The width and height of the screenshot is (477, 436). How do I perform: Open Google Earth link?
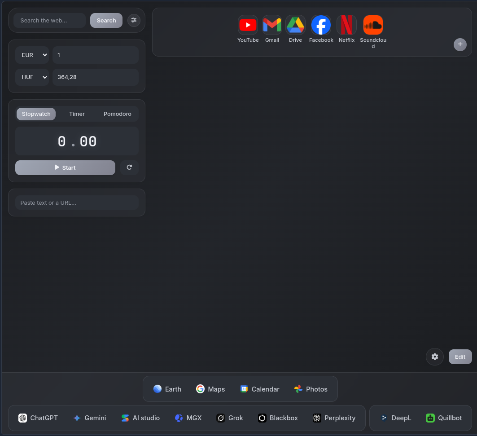click(x=167, y=389)
